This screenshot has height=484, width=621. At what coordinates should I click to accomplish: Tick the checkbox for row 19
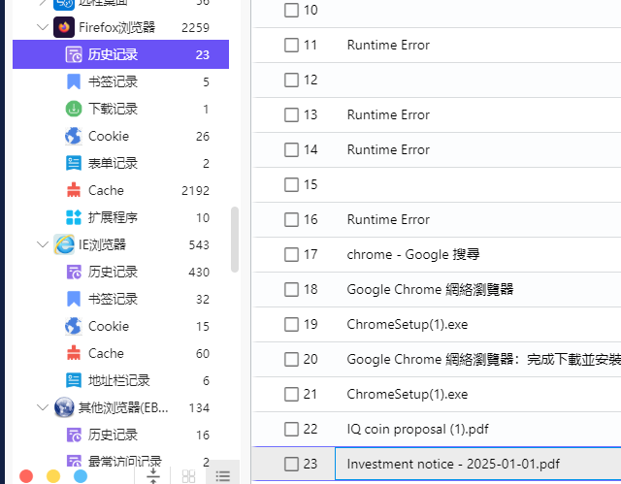[291, 324]
